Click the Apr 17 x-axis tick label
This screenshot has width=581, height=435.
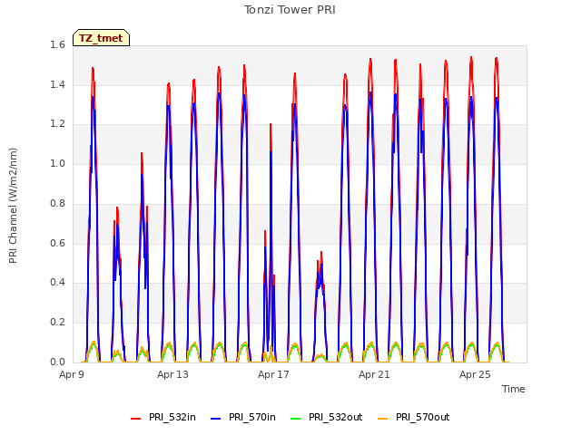pos(273,374)
